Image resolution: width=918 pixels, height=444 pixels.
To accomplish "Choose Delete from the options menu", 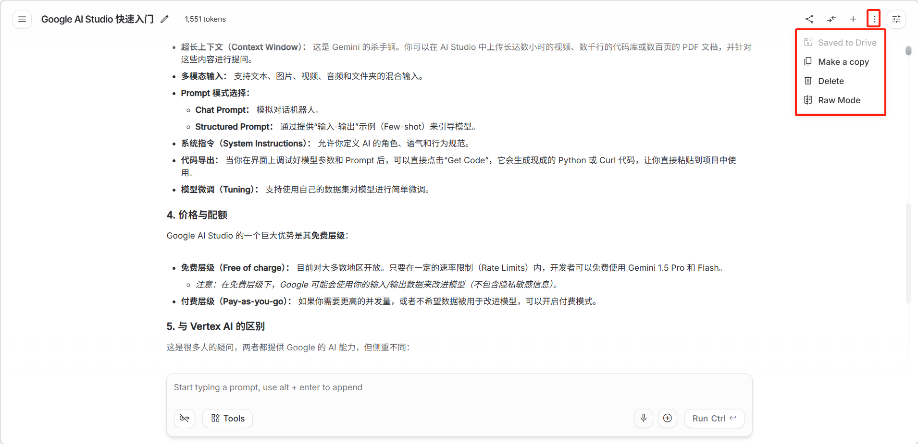I will [x=831, y=81].
